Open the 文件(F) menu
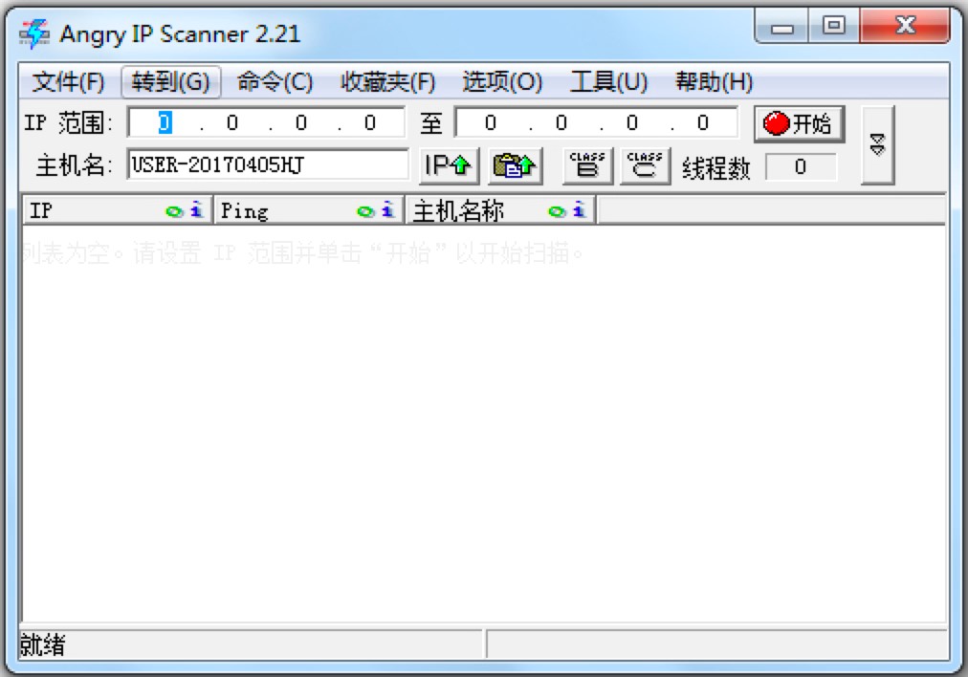The image size is (968, 677). [67, 82]
